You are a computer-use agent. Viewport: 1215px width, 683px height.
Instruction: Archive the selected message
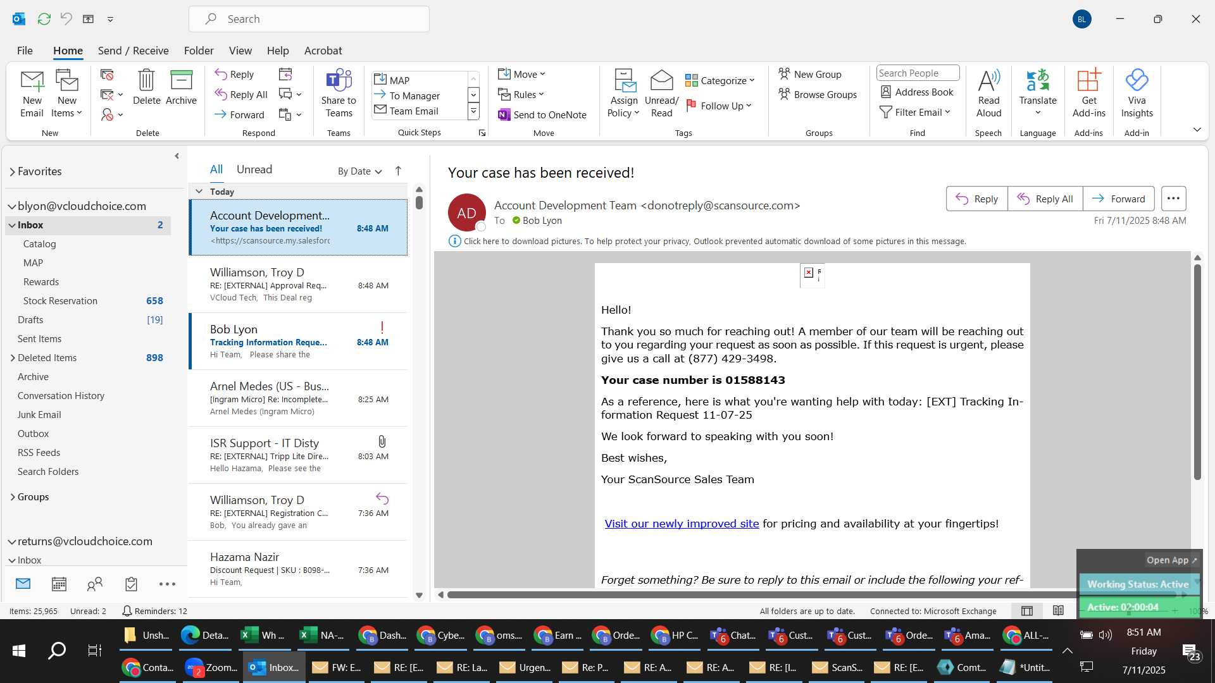coord(181,87)
